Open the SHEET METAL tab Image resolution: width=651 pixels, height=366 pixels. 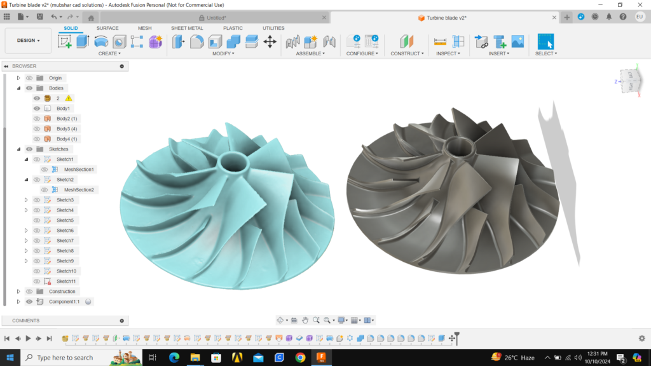187,28
